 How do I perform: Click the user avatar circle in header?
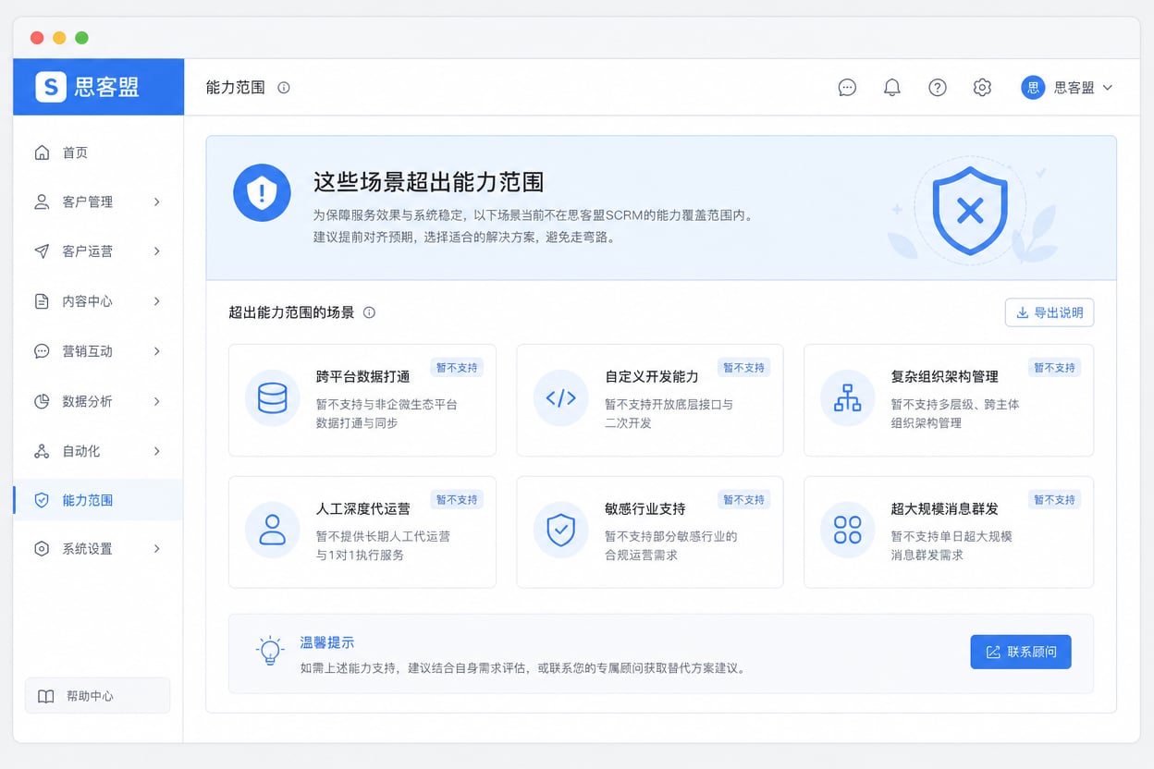point(1033,88)
